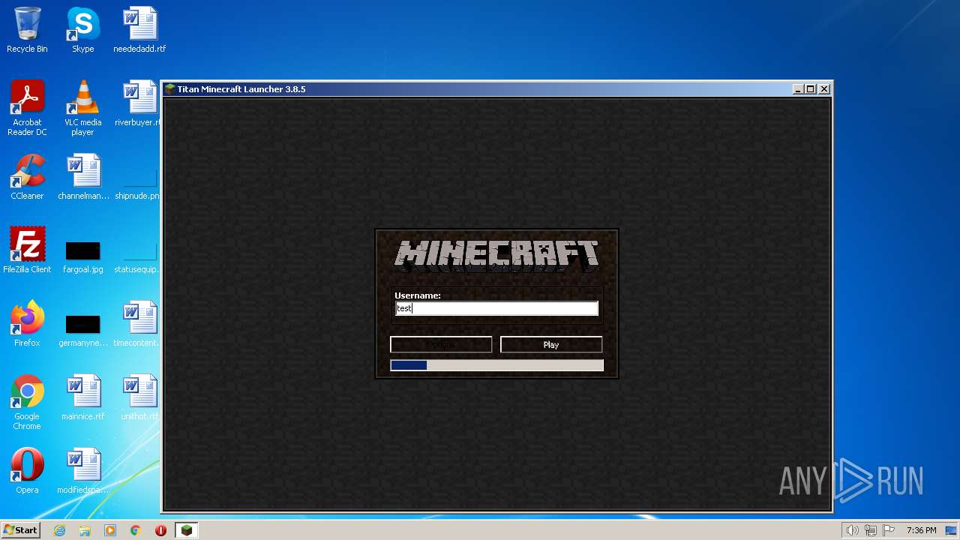The image size is (960, 540).
Task: Click Titan Minecraft Launcher title bar icon
Action: [170, 89]
